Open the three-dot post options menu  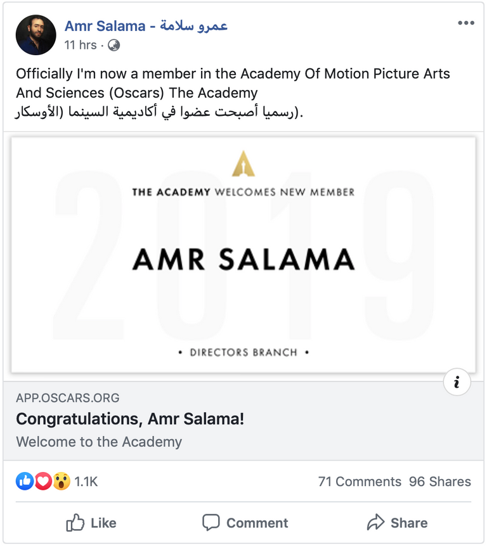tap(466, 22)
